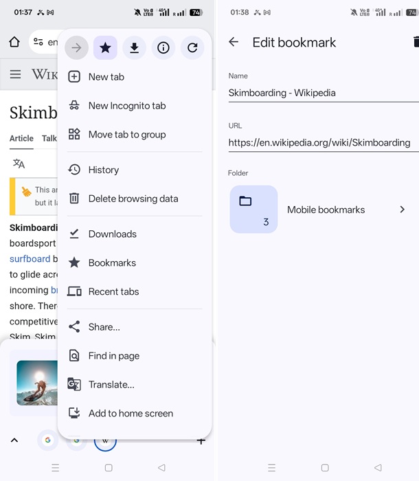Toggle the bookmark star icon in menu top row

tap(105, 47)
